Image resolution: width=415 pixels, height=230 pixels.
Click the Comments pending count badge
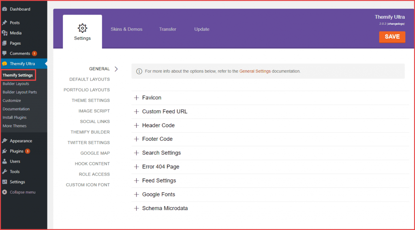point(34,54)
